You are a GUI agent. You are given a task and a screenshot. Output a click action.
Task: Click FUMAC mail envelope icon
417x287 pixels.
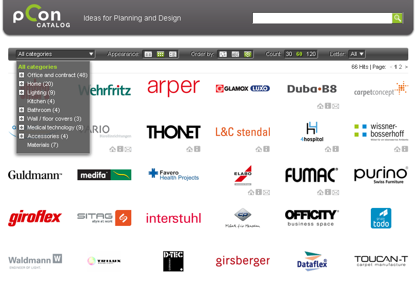[x=336, y=193]
